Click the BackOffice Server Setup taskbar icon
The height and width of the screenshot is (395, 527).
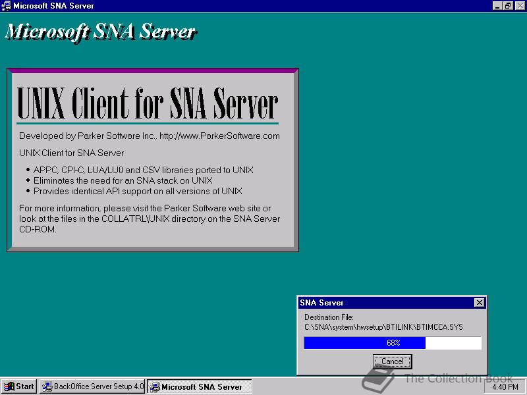[x=47, y=386]
